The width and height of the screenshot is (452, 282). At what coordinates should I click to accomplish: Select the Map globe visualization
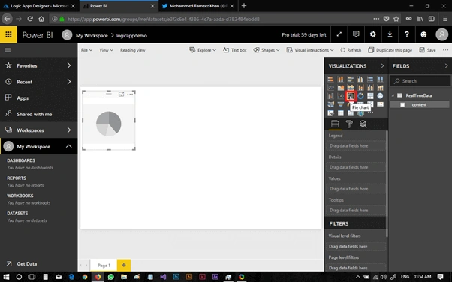380,96
